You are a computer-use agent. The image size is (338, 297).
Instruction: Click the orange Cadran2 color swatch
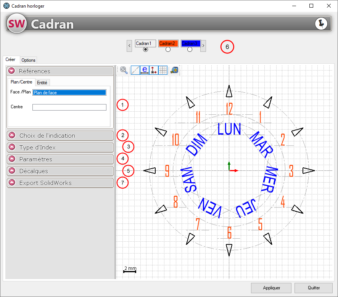[x=168, y=43]
